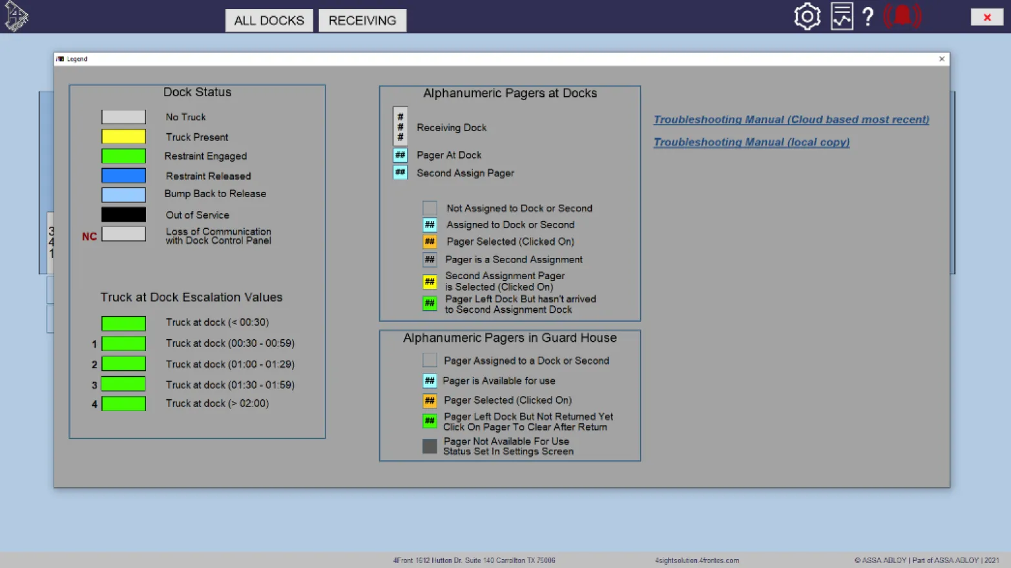
Task: Switch to the RECEIVING tab
Action: pos(362,20)
